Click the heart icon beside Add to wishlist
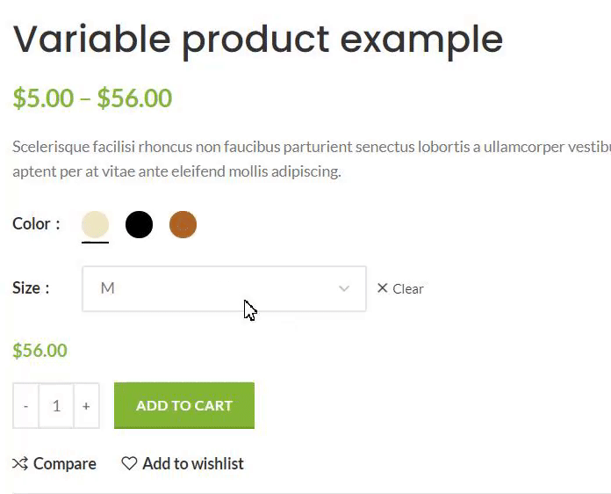 (x=129, y=463)
